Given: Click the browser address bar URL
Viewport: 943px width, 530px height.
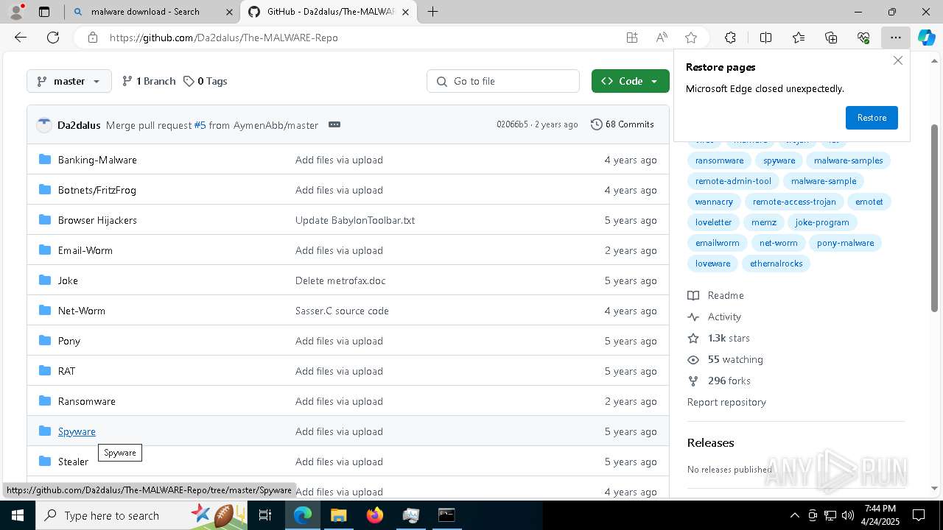Looking at the screenshot, I should [x=224, y=38].
